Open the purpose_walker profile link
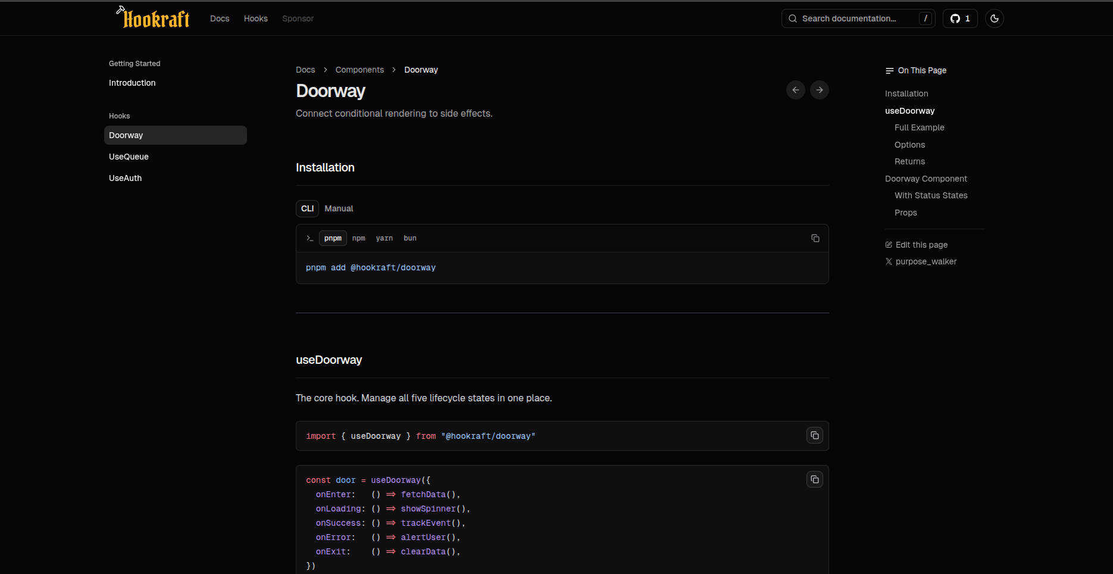 [921, 261]
